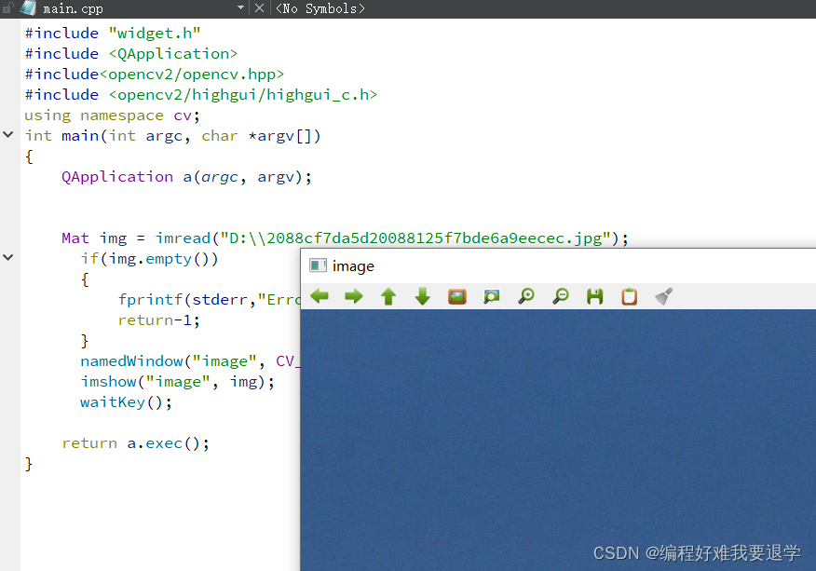Zoom in using the magnifier plus icon

(526, 296)
